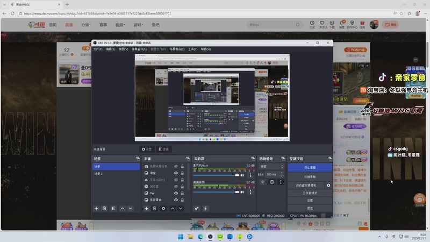Mute the 麦克风/Aux speaker icon

pos(242,175)
